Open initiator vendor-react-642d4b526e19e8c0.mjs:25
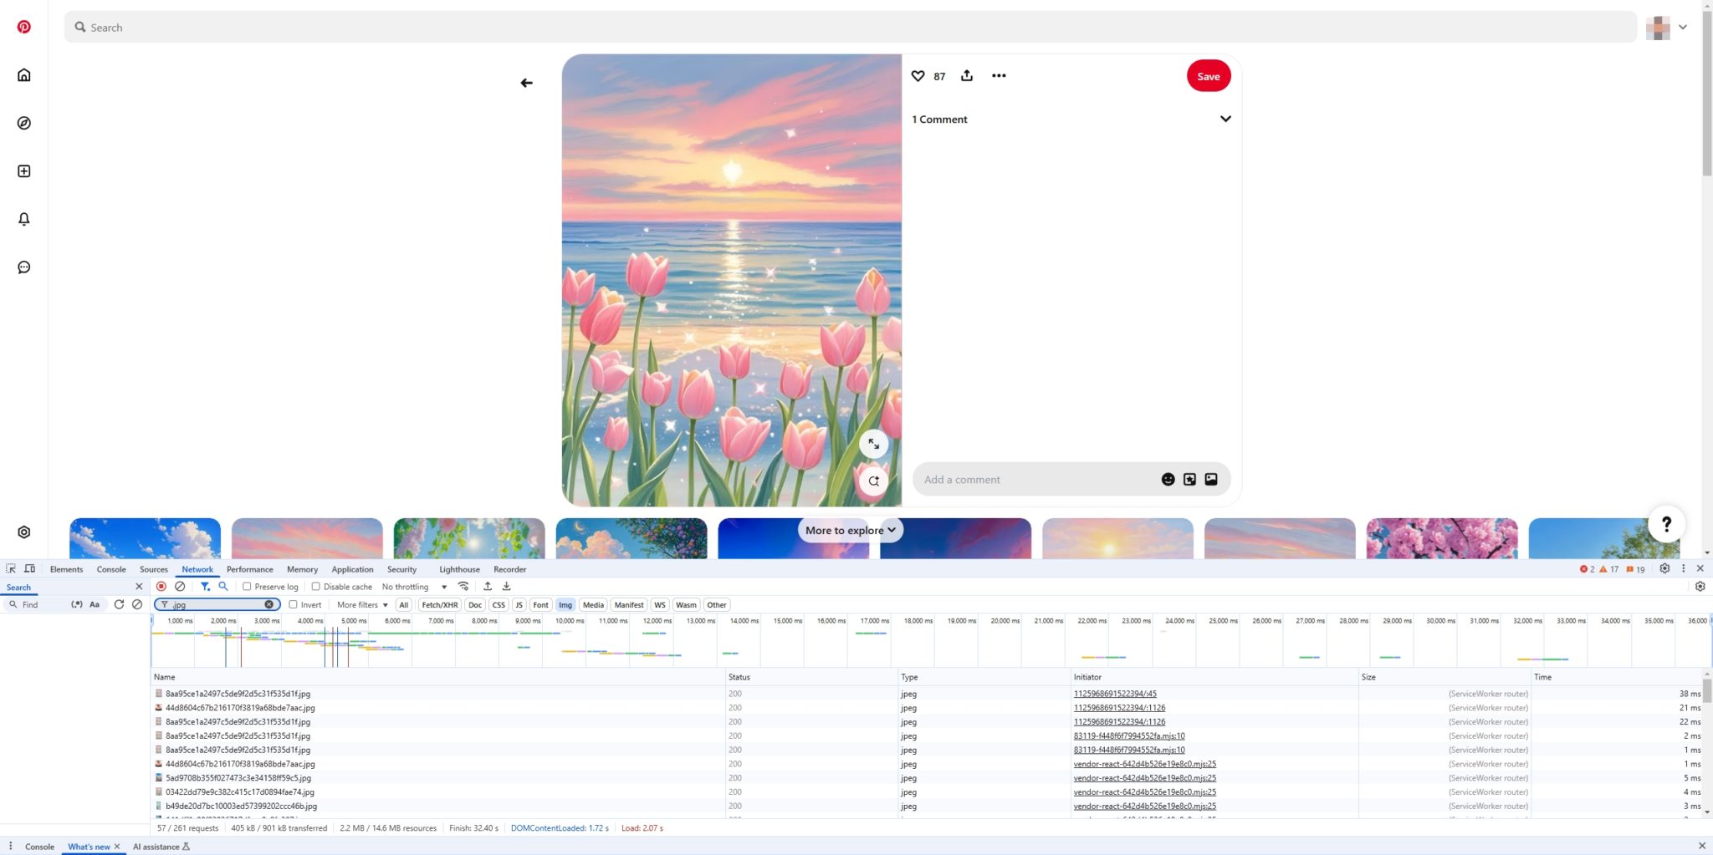The width and height of the screenshot is (1713, 855). point(1144,763)
